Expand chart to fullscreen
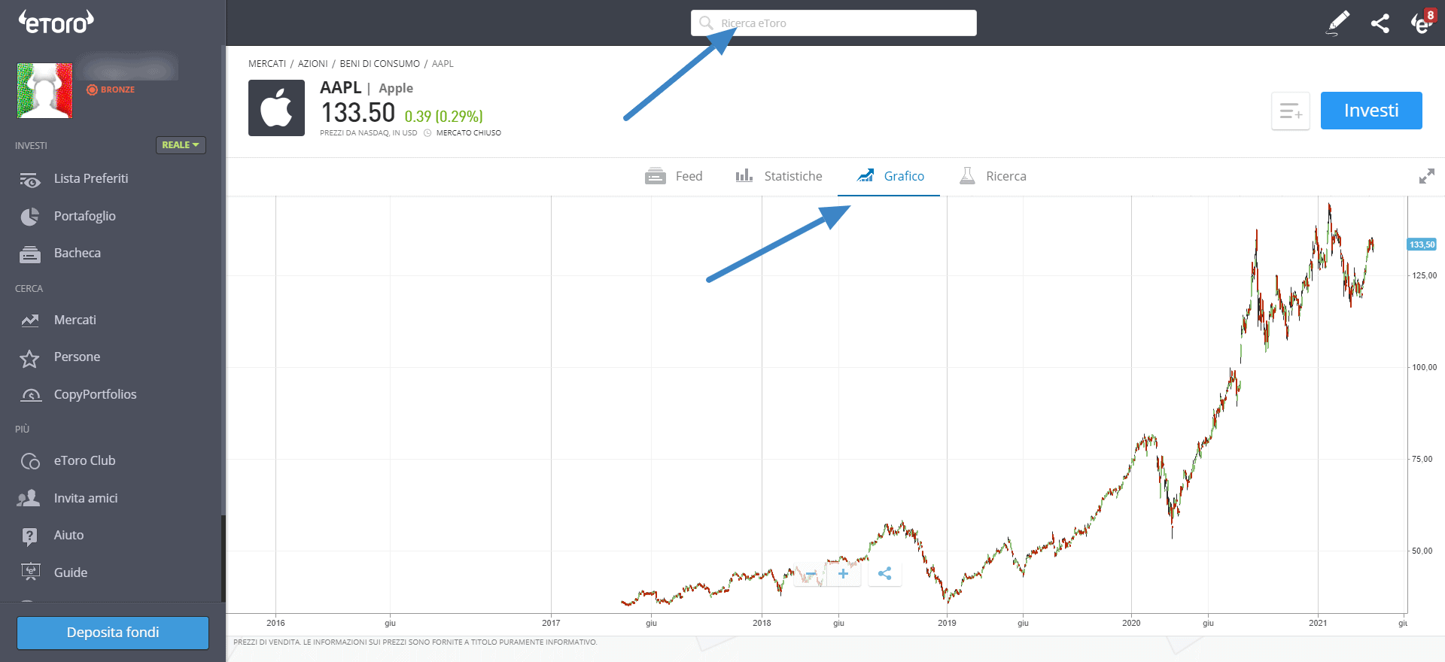The height and width of the screenshot is (662, 1445). point(1426,177)
